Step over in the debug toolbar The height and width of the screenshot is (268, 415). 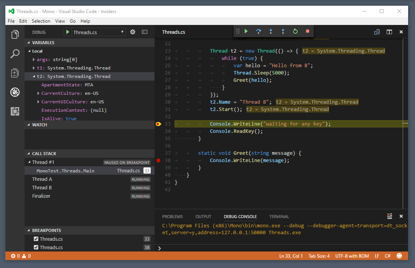[x=258, y=31]
